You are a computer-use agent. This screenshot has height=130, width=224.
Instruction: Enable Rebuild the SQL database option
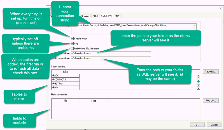tap(73, 49)
